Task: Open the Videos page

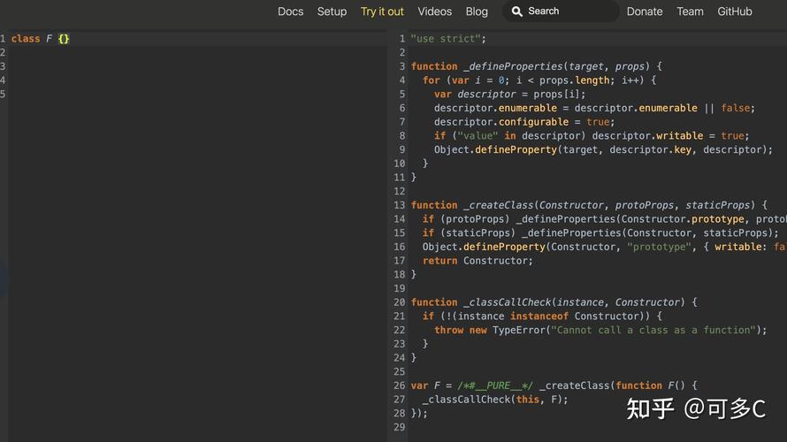Action: [x=434, y=11]
